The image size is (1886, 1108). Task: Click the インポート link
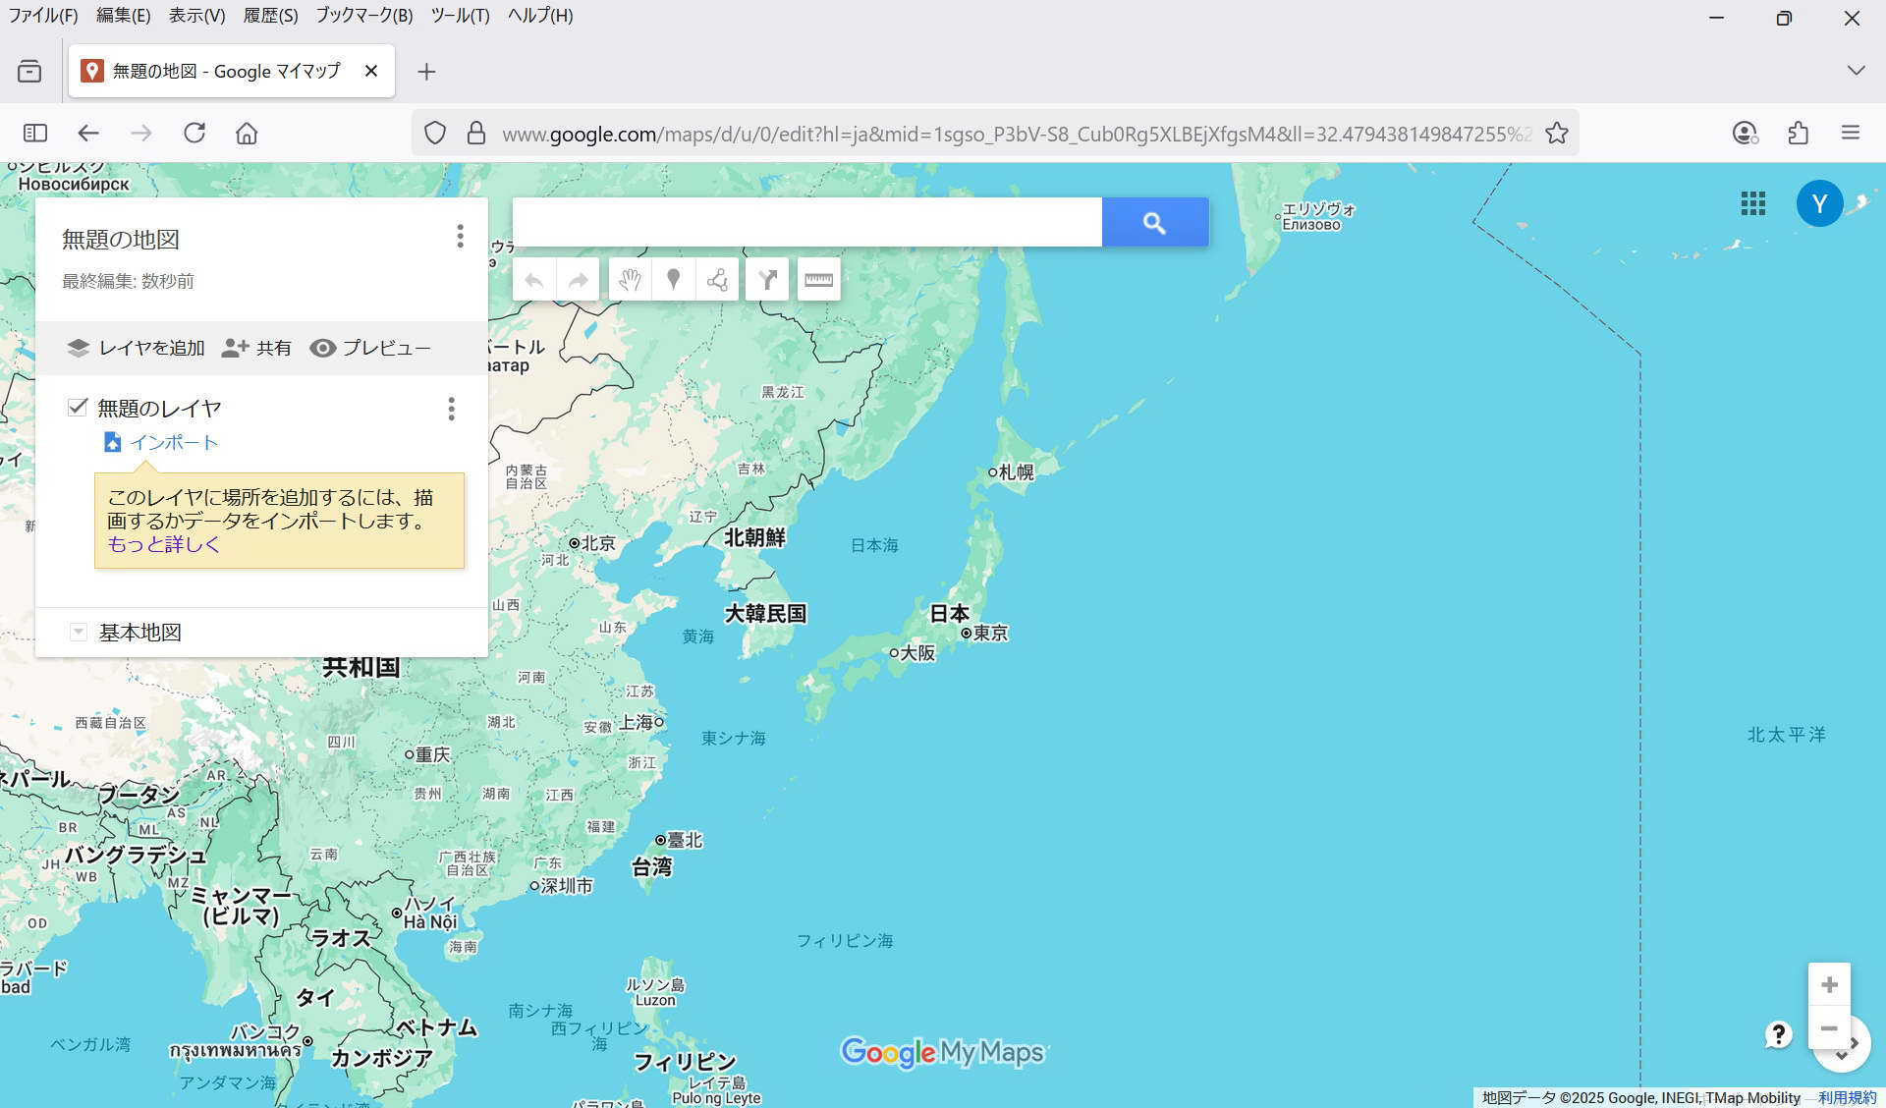pos(174,443)
